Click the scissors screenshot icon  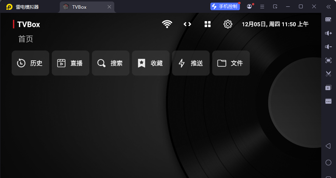(x=328, y=74)
